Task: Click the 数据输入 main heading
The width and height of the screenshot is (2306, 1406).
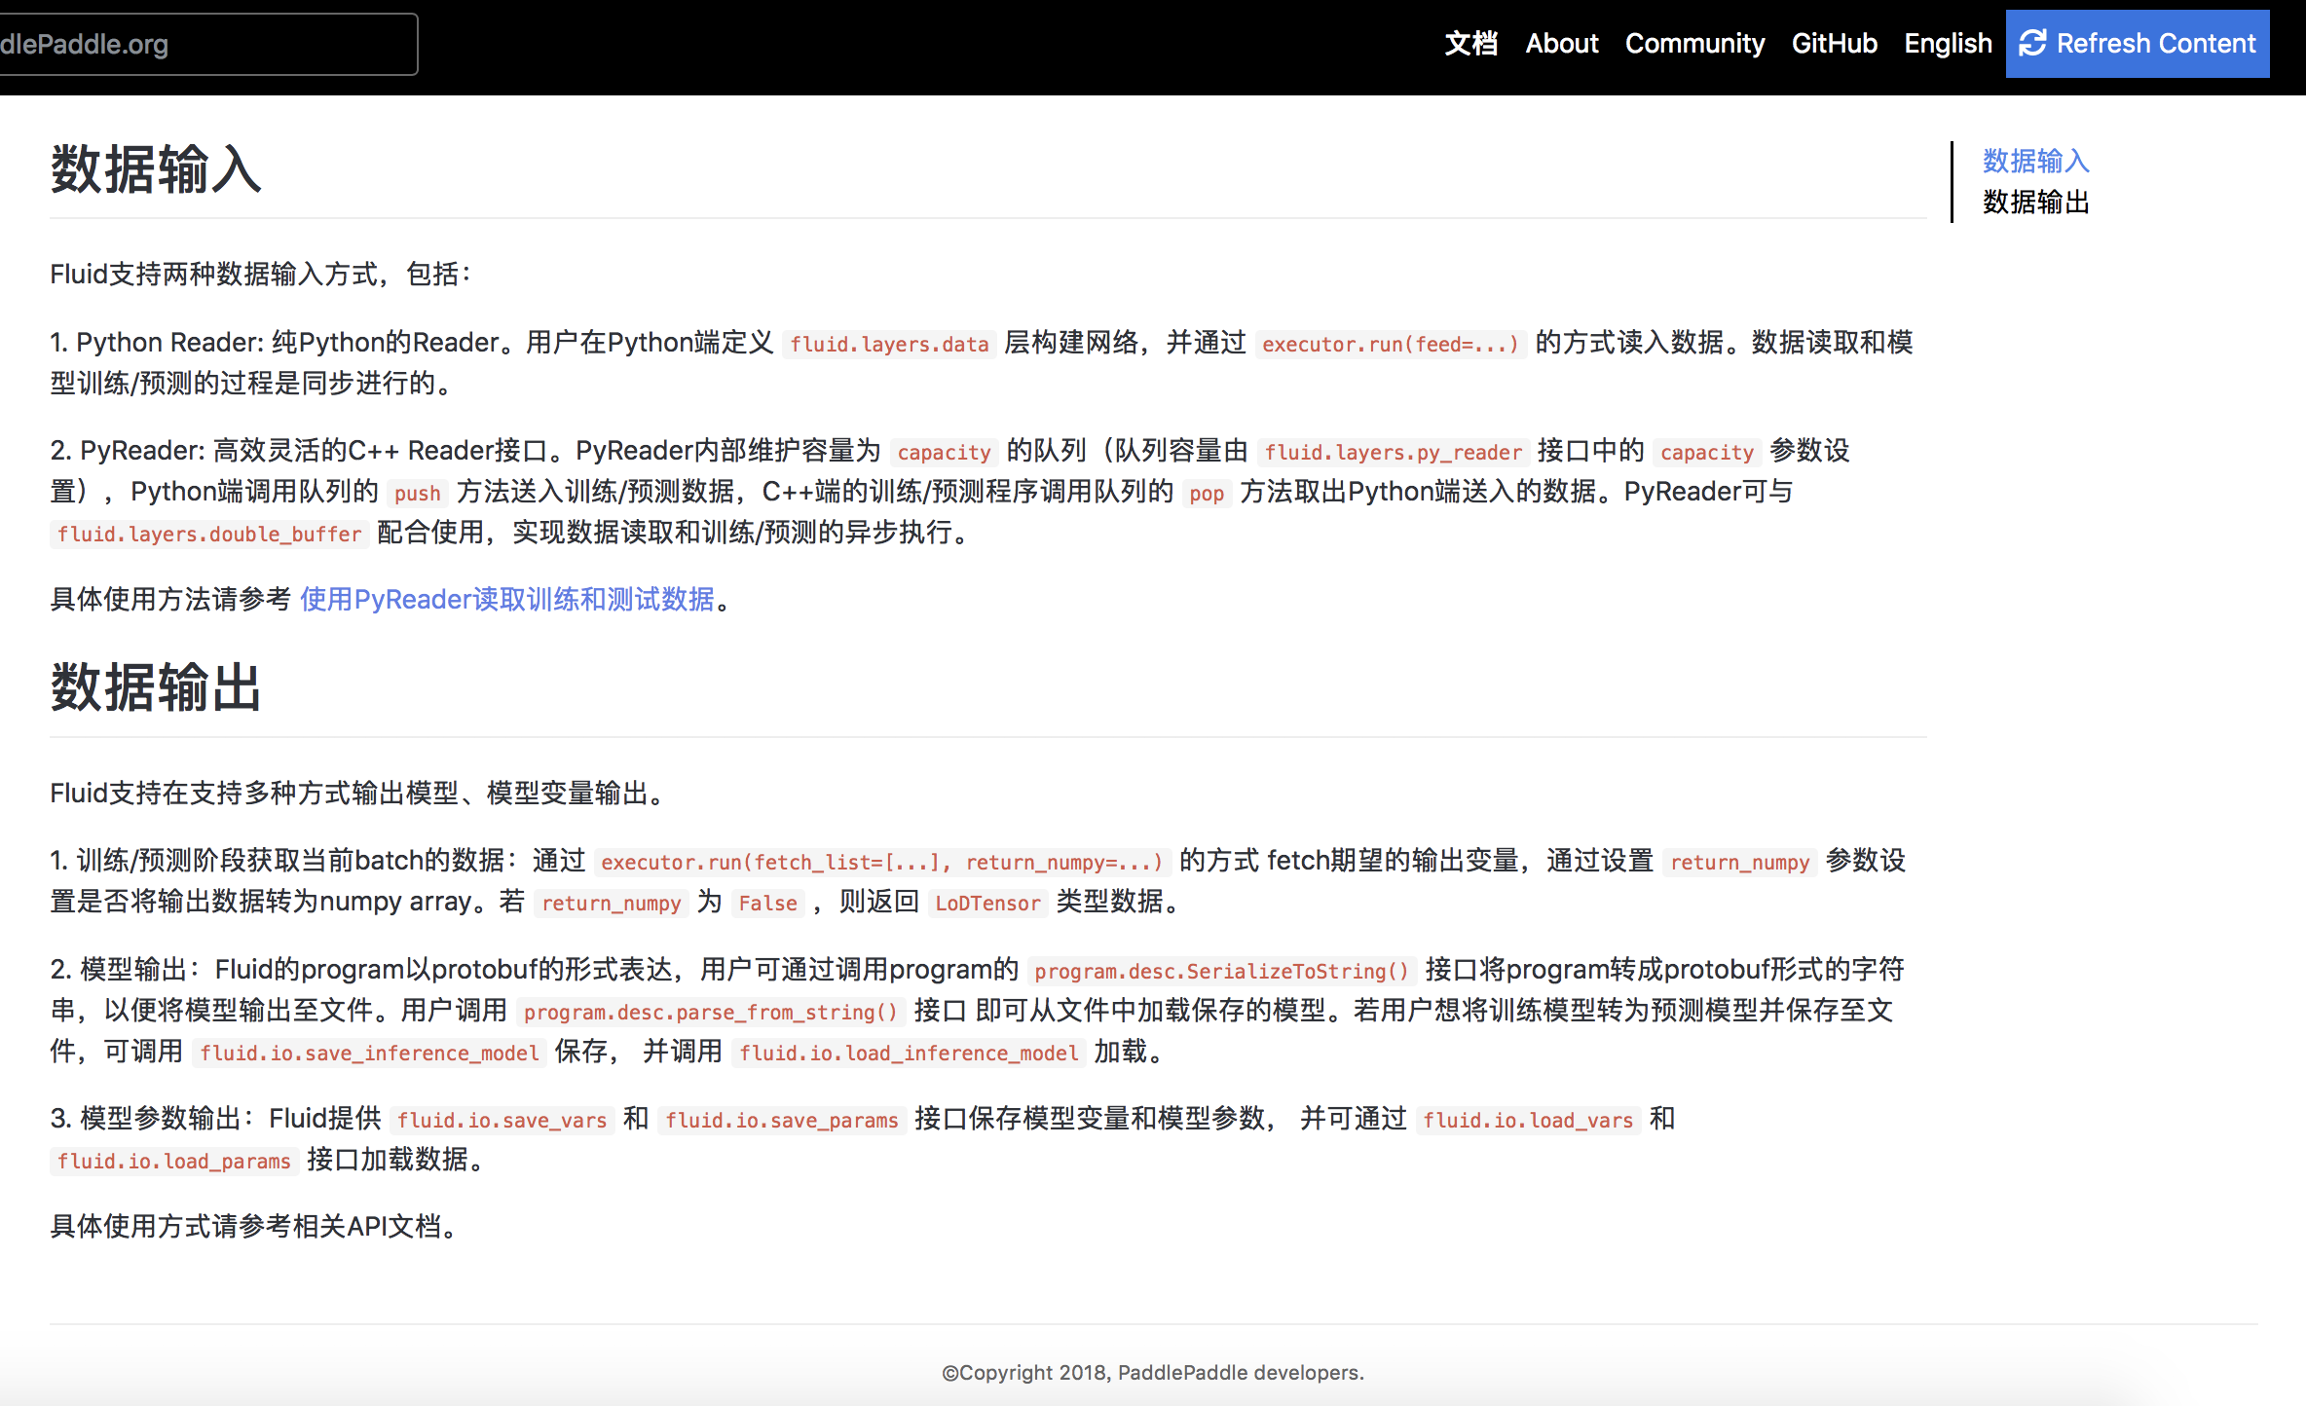Action: [156, 169]
